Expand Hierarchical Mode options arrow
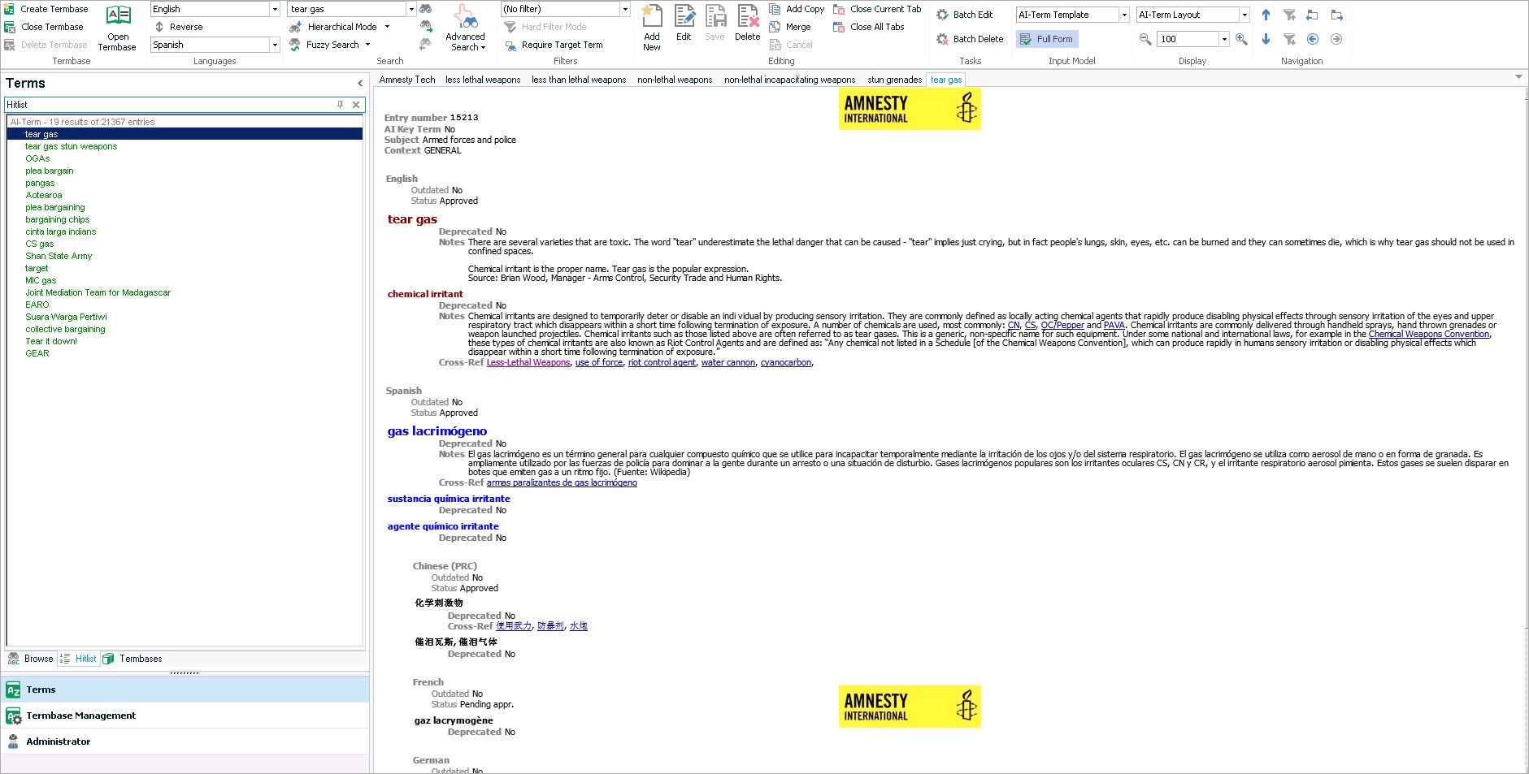1529x774 pixels. point(387,27)
